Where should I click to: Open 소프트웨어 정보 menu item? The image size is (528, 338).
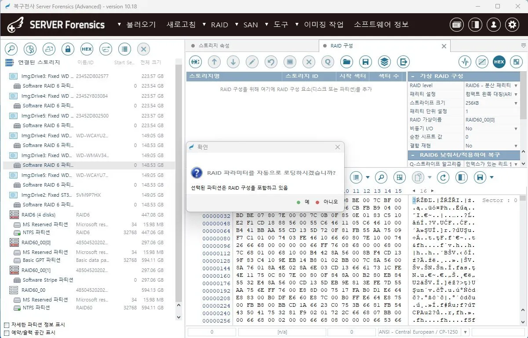point(381,25)
